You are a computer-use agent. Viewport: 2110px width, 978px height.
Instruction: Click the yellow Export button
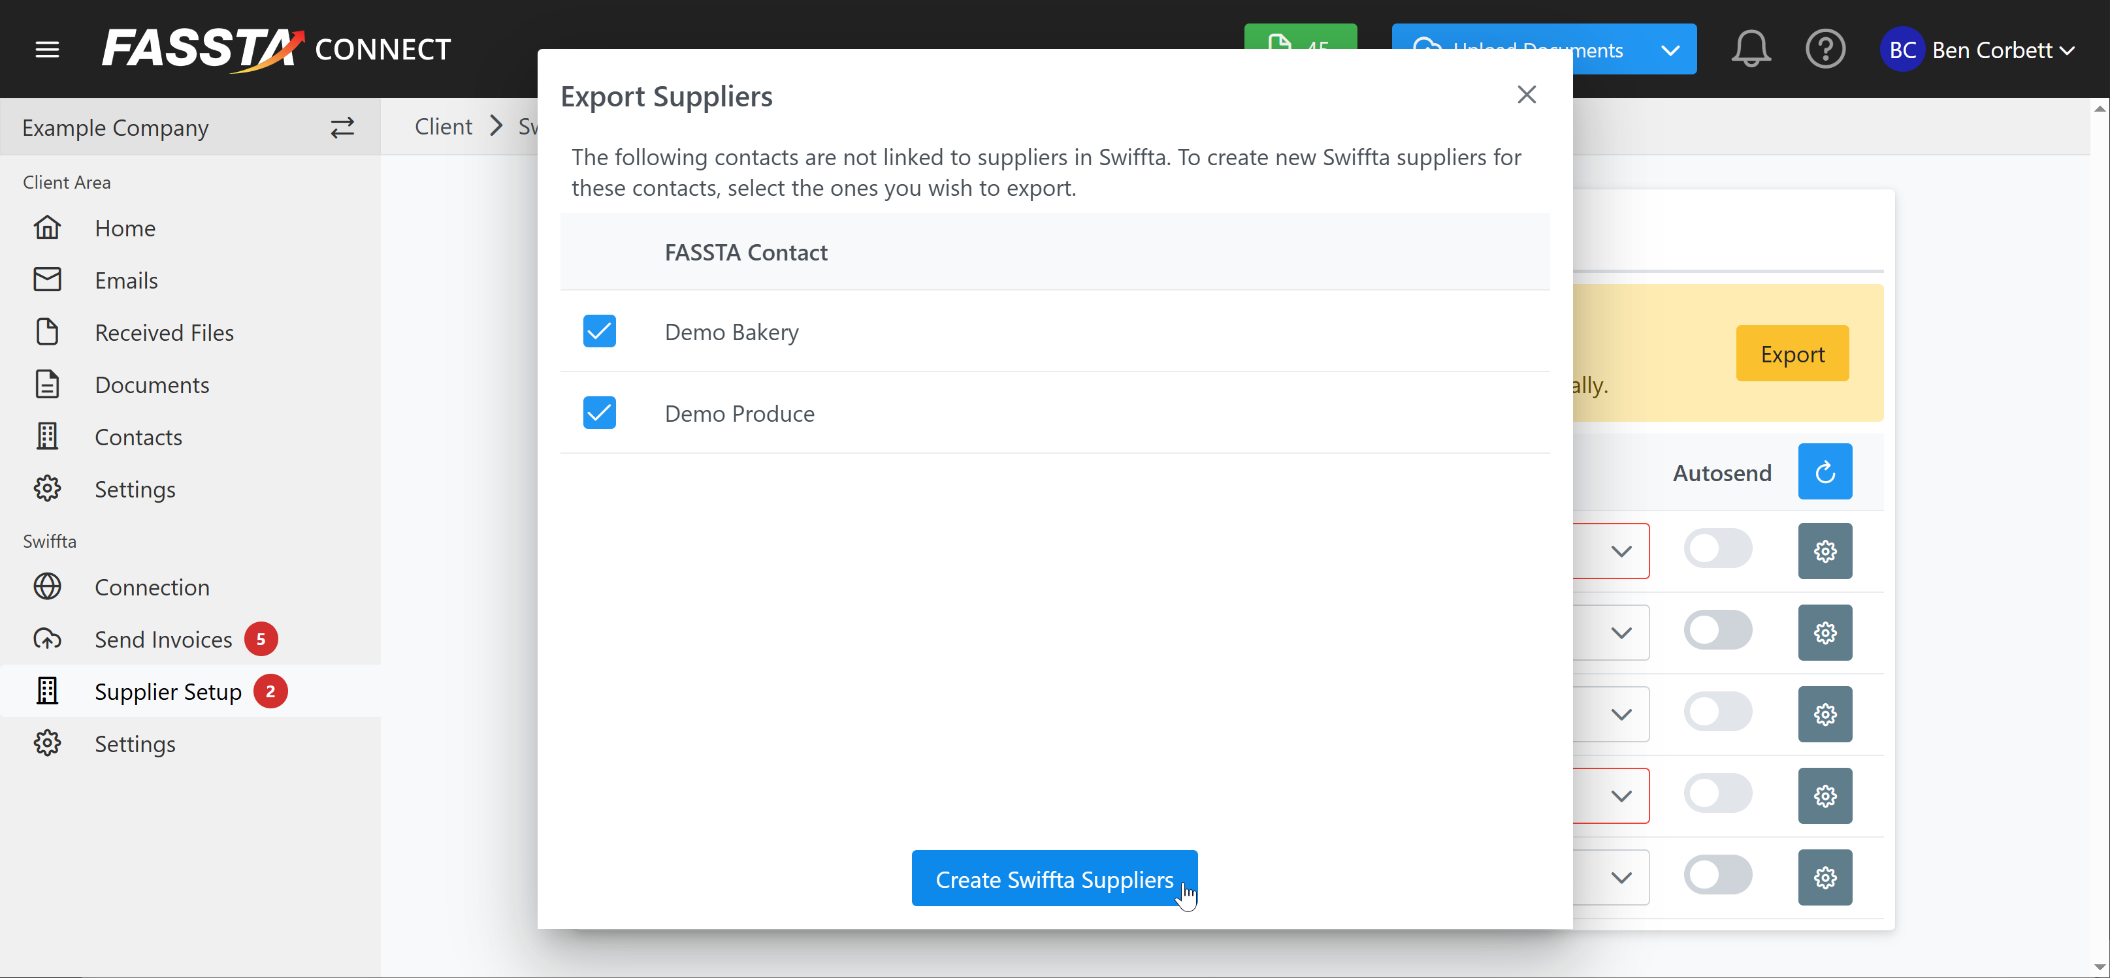1791,354
